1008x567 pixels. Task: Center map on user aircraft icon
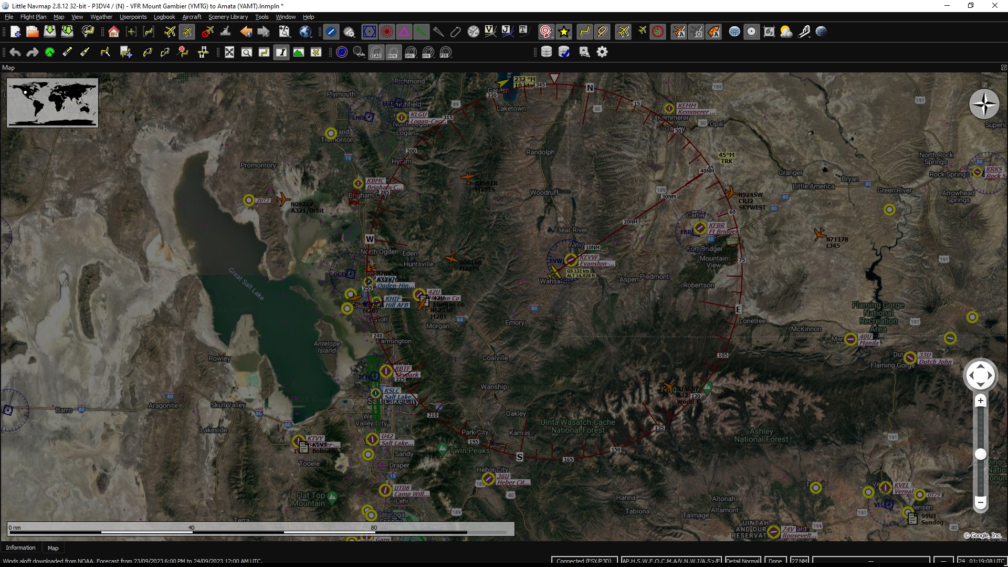click(x=187, y=32)
